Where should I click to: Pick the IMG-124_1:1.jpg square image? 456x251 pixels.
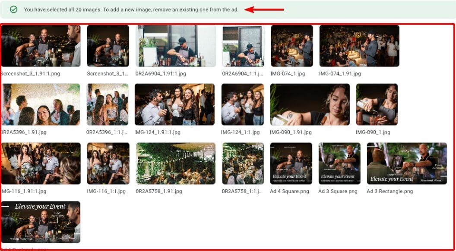[x=243, y=104]
